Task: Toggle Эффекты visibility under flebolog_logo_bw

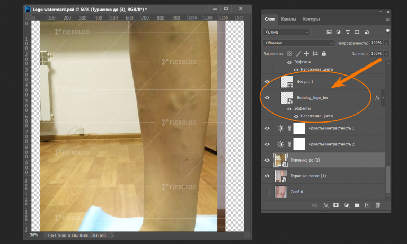Action: coord(289,109)
